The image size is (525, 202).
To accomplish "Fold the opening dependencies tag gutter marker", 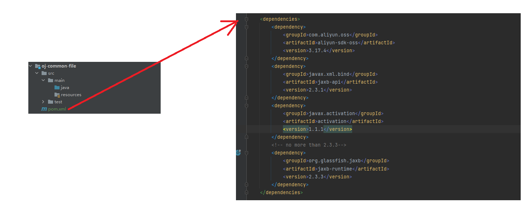I will (246, 19).
